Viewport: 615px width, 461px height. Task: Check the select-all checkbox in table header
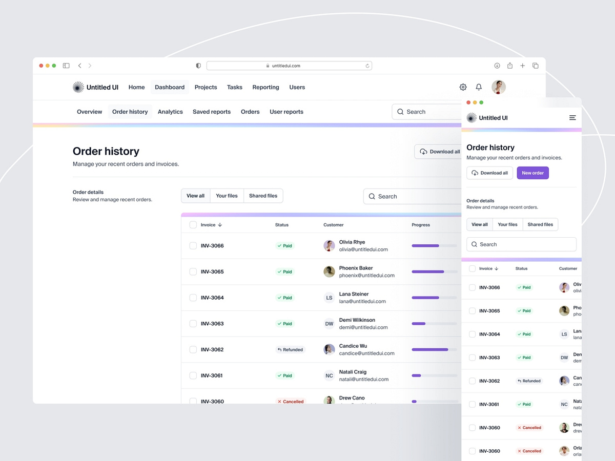[x=193, y=225]
